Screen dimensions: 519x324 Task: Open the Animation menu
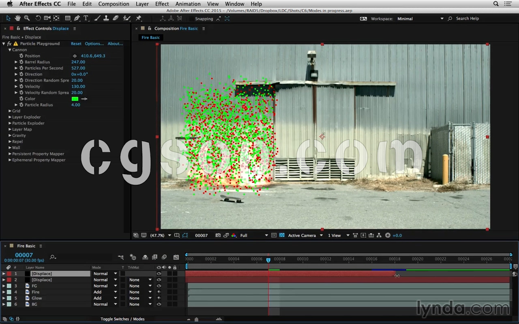point(188,4)
